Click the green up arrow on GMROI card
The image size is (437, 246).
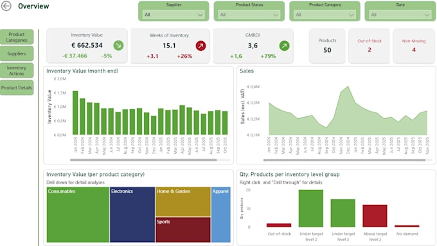(x=284, y=46)
